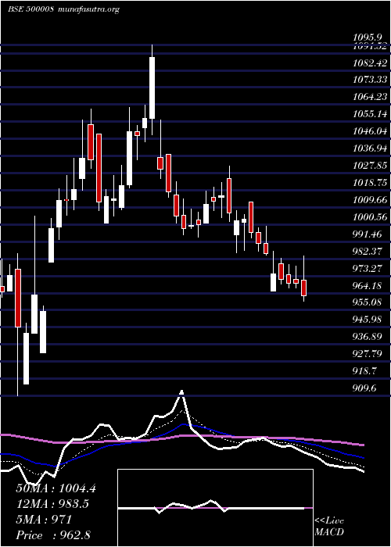Select the 1073.33 price level label
The image size is (391, 547).
[x=370, y=80]
